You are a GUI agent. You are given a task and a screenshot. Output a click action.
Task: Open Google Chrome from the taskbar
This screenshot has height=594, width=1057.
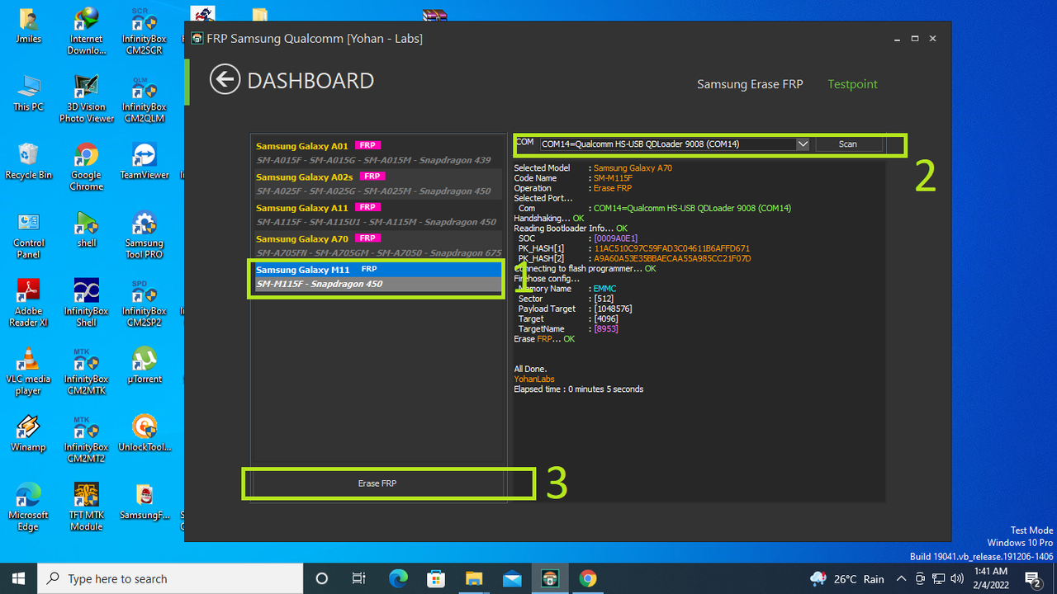(588, 578)
